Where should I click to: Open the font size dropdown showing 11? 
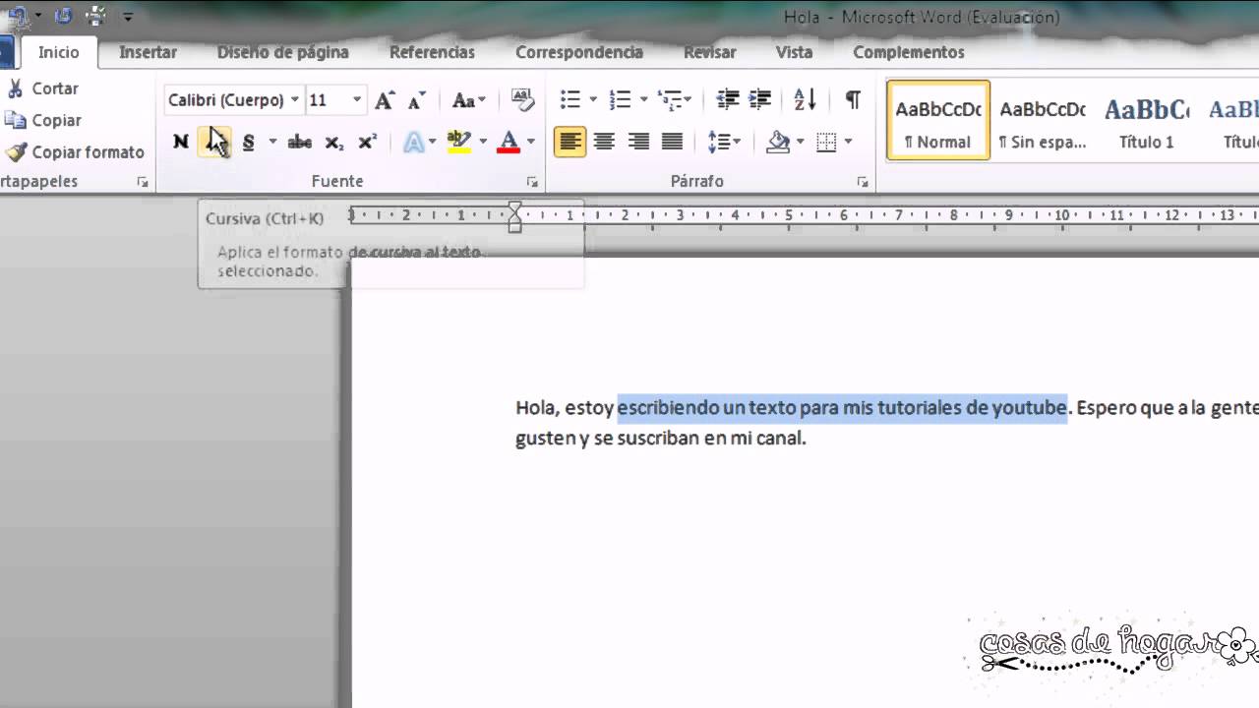click(x=356, y=100)
